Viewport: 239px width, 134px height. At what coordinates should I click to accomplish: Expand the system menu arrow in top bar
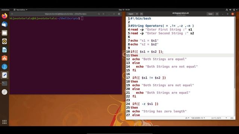pos(237,10)
